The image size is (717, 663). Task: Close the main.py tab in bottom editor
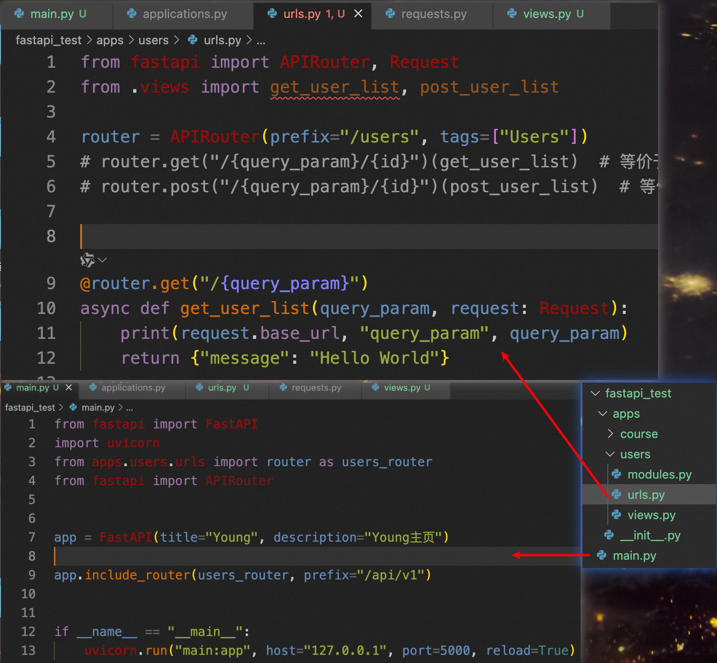point(69,387)
